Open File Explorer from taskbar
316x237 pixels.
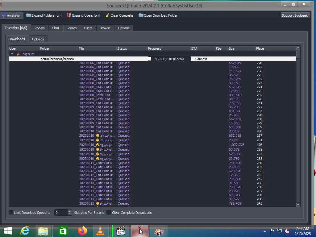point(43,231)
